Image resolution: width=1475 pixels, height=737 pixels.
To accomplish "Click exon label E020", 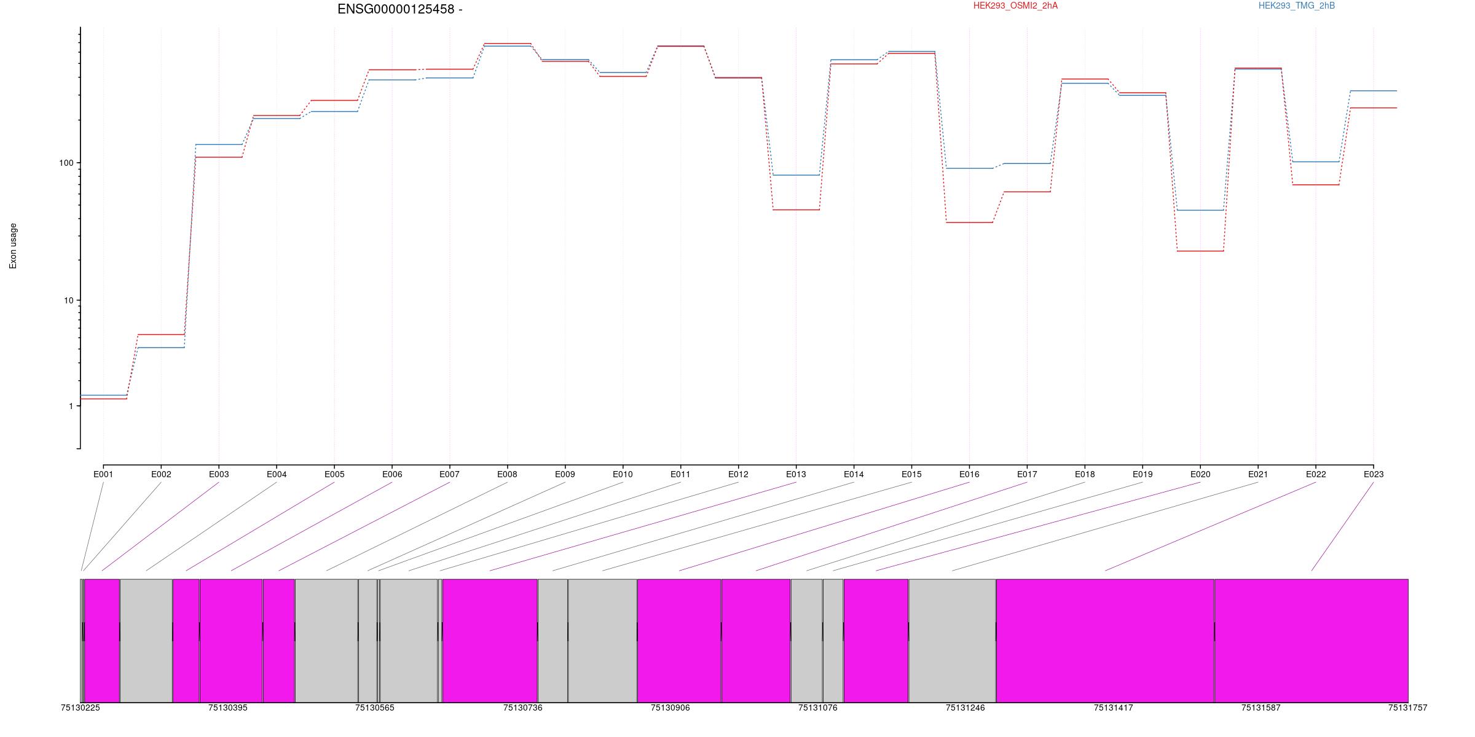I will point(1200,474).
